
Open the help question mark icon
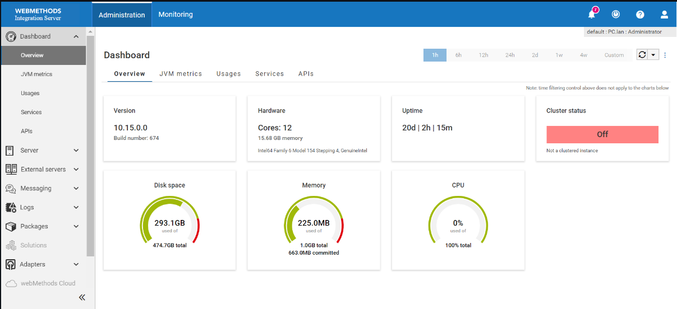(640, 15)
